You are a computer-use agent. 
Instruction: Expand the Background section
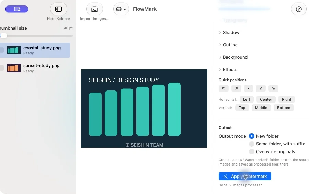[x=233, y=57]
